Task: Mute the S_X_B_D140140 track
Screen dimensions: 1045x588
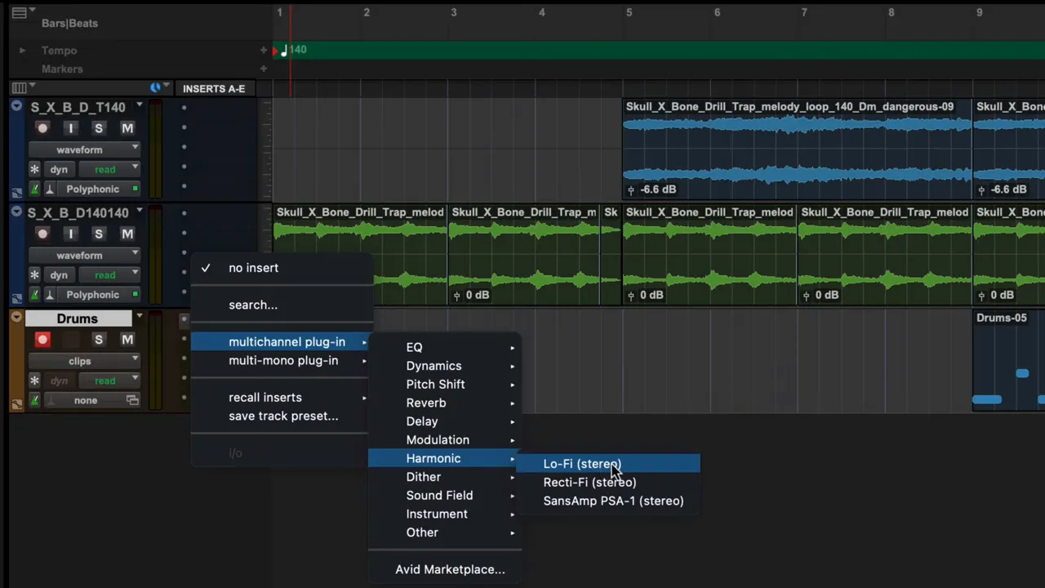Action: click(x=127, y=234)
